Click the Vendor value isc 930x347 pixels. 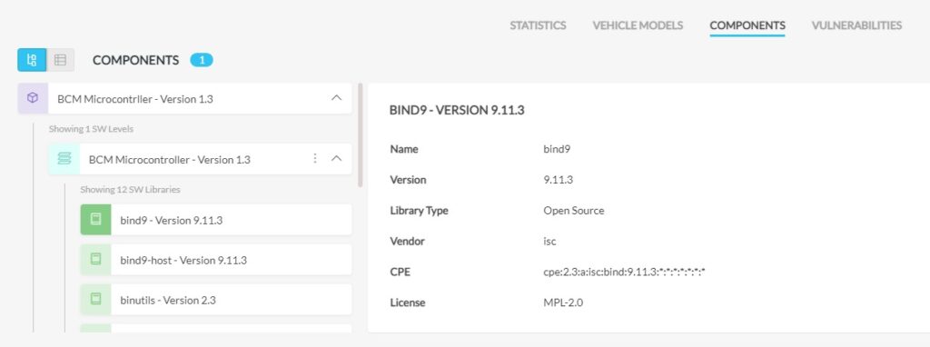pos(549,242)
